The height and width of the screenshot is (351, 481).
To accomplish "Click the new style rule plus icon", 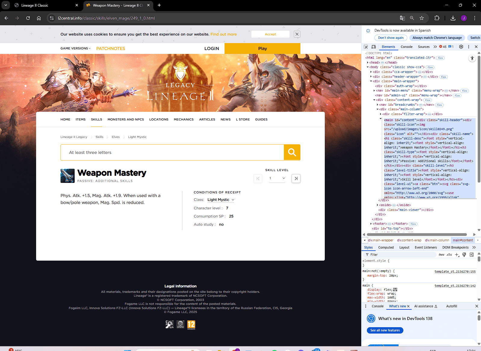I will coord(457,255).
